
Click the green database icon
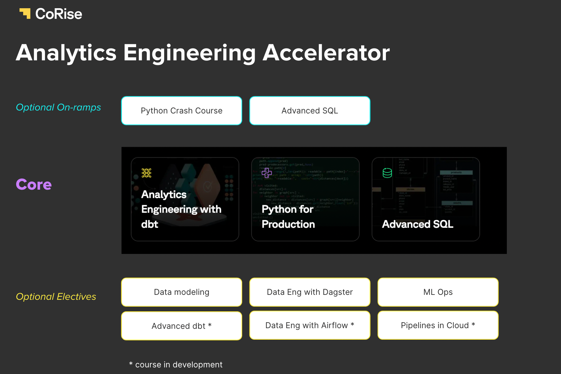click(387, 173)
